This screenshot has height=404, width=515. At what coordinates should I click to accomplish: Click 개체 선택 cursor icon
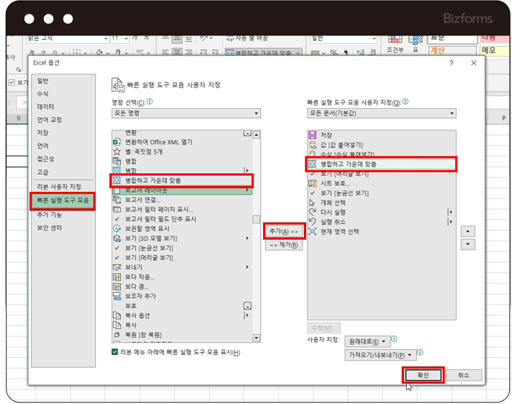(x=313, y=203)
